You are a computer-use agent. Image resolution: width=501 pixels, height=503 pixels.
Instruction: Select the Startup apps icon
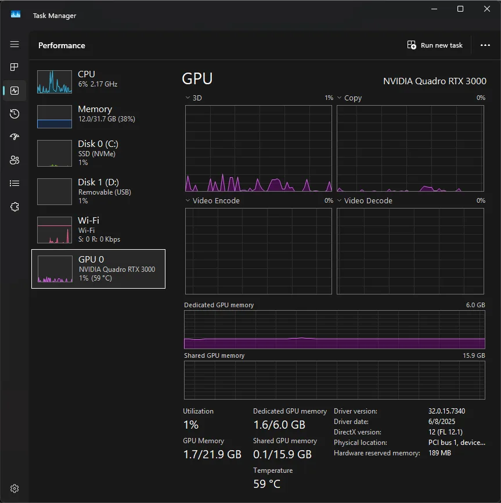pos(14,137)
